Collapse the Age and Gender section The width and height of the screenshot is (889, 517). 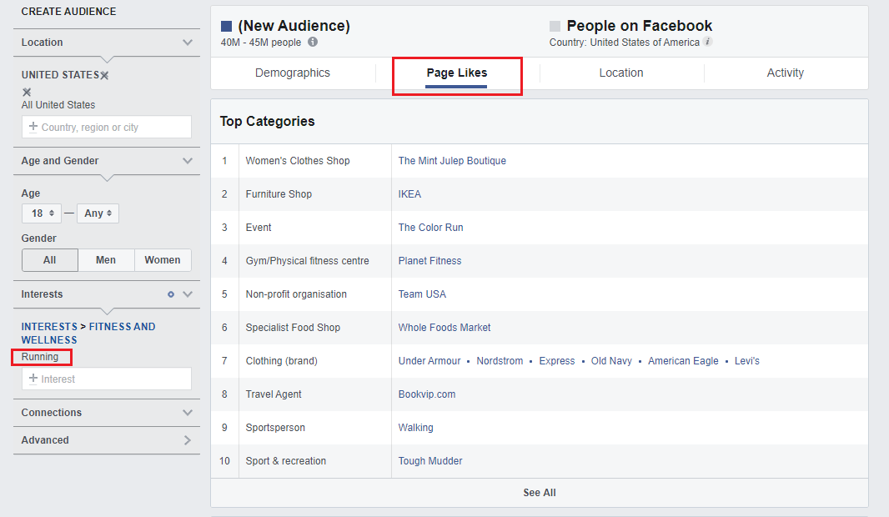[188, 161]
